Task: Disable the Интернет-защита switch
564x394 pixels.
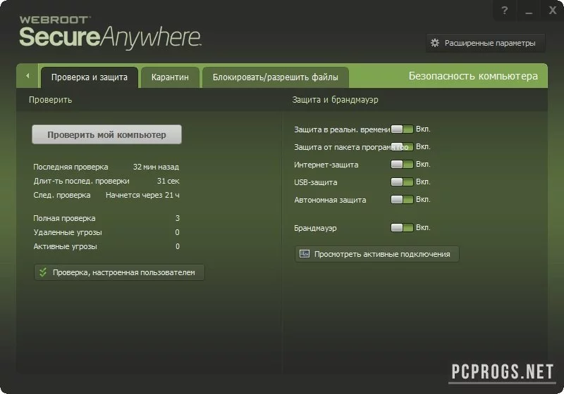Action: pyautogui.click(x=402, y=165)
